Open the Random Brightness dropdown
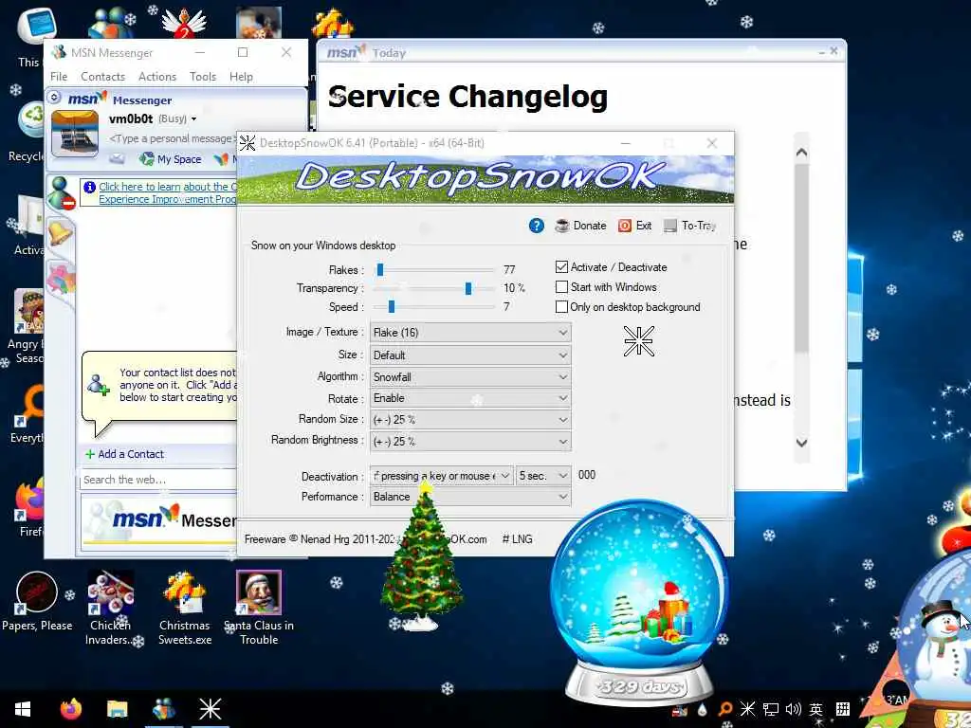The width and height of the screenshot is (971, 728). point(470,442)
